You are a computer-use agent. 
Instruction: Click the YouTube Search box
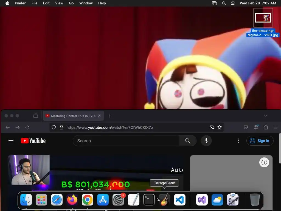pos(126,141)
